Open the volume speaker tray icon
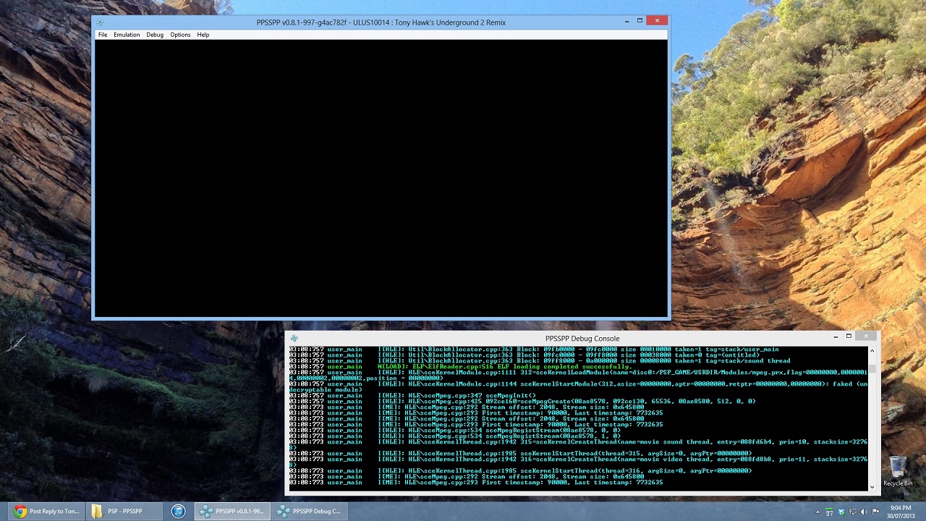 point(862,512)
